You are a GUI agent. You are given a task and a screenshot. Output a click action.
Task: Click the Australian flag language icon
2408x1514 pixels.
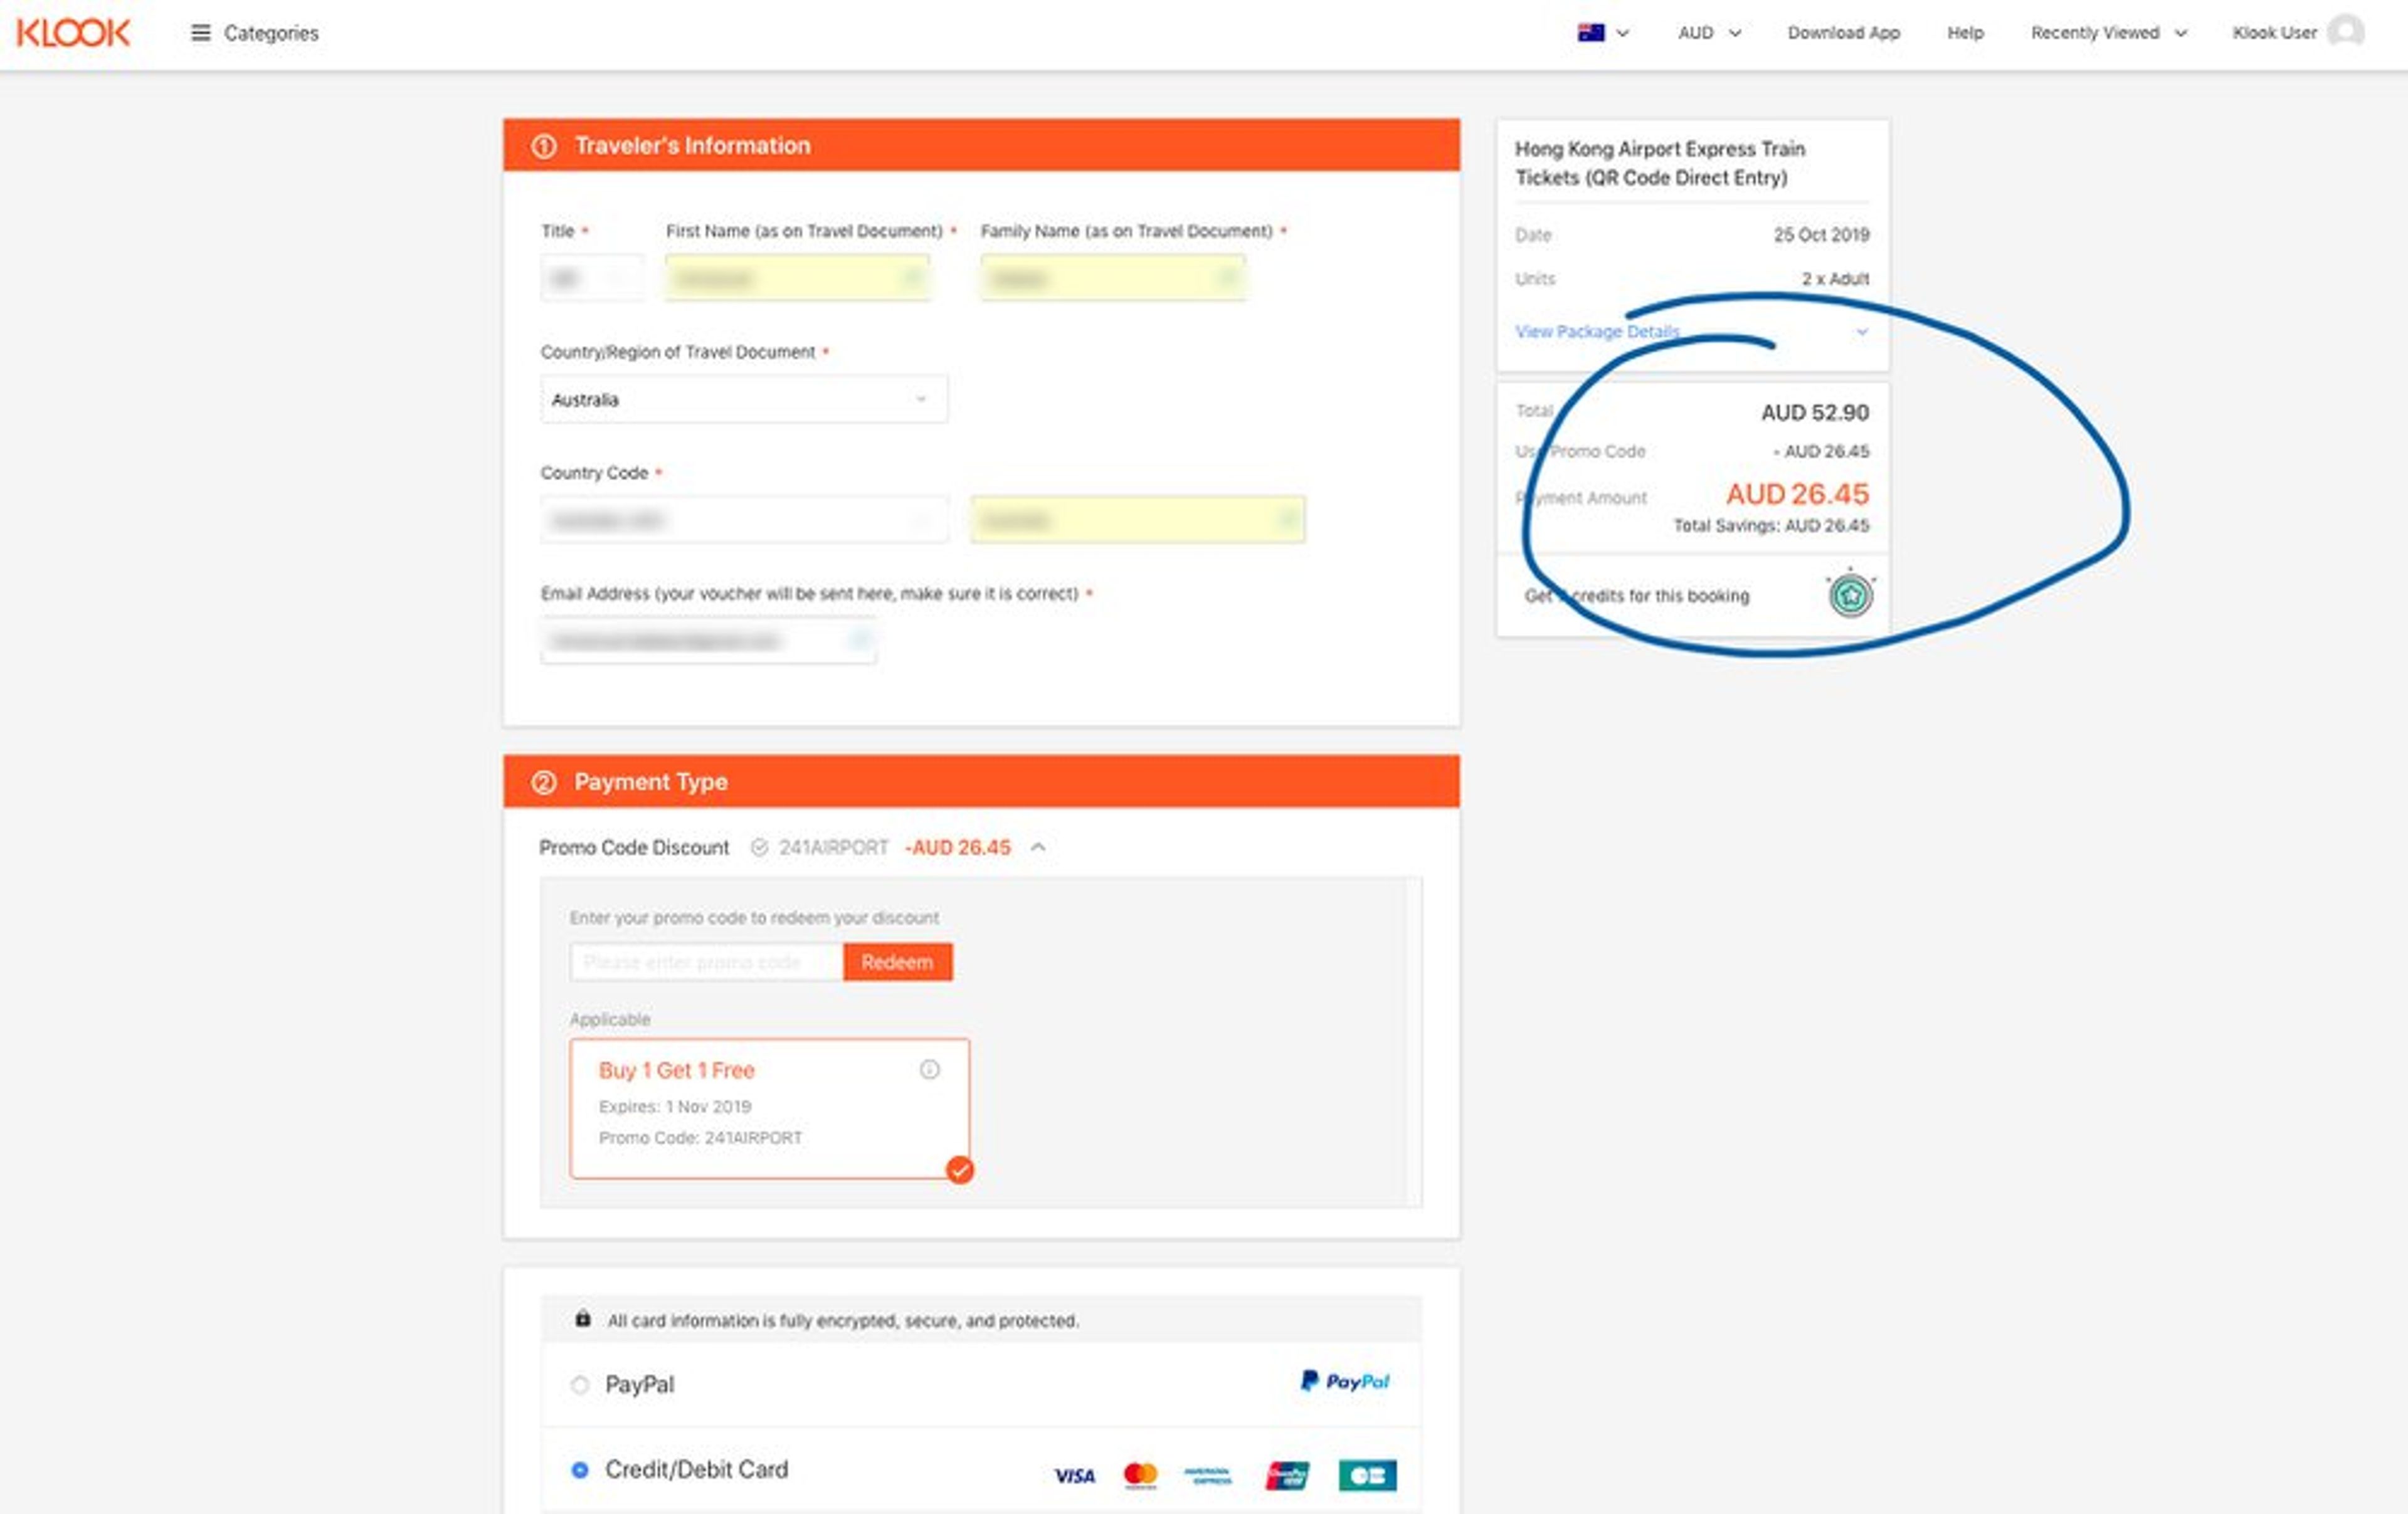(1590, 33)
